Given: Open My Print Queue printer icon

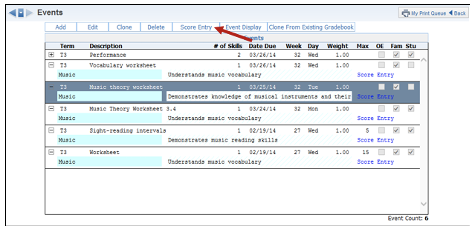Looking at the screenshot, I should [x=405, y=13].
